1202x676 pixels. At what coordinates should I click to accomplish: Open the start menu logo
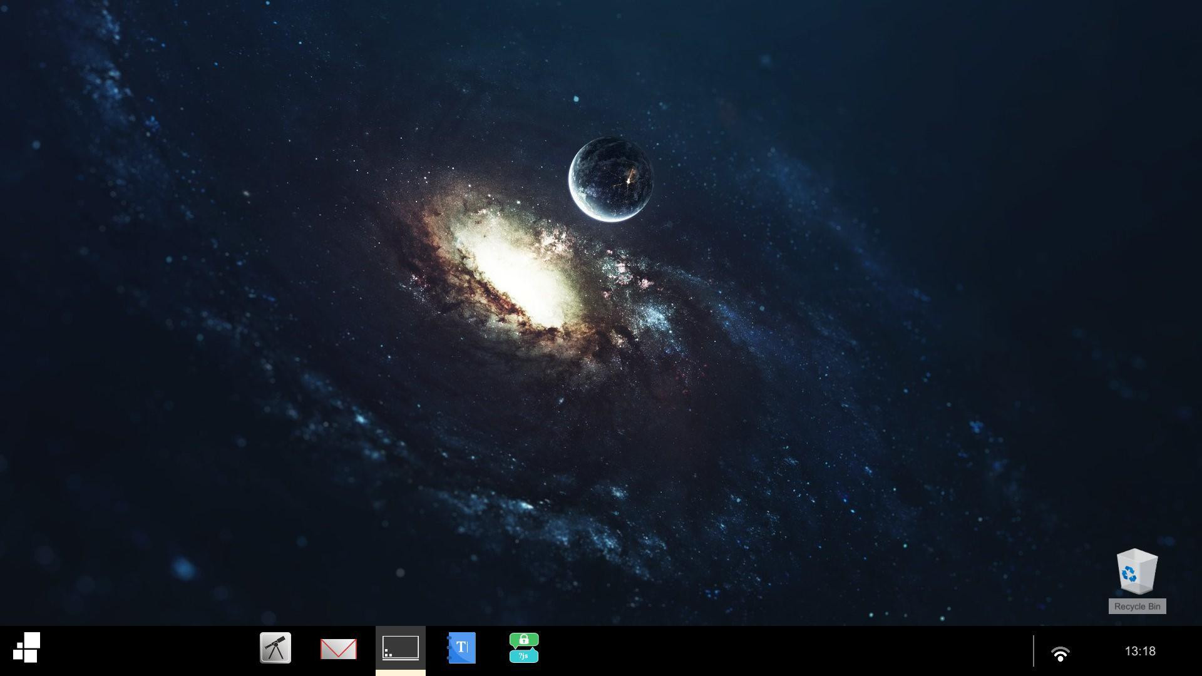click(x=26, y=647)
